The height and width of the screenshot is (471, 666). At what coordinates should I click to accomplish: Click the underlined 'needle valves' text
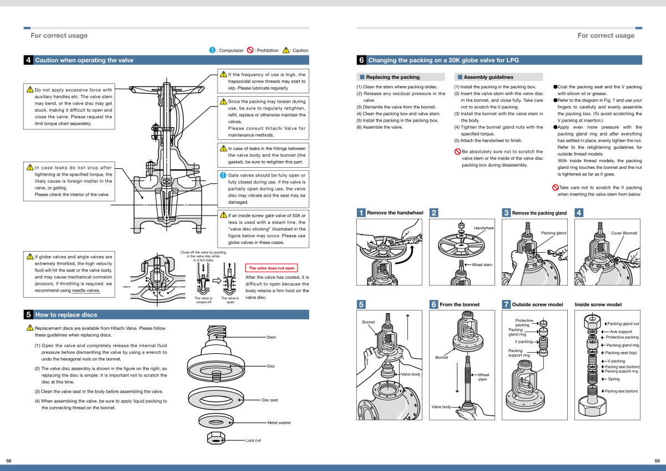tap(86, 290)
